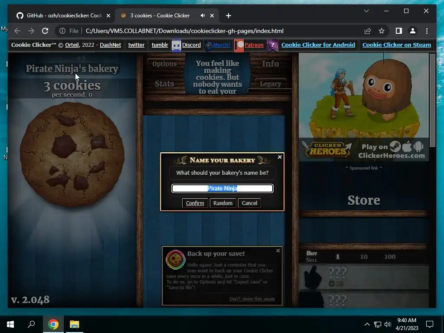Screen dimensions: 444x333
Task: Open Orteil link
Action: (x=72, y=45)
